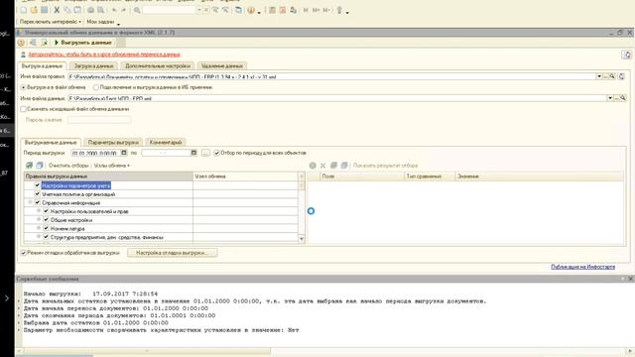This screenshot has height=357, width=635.
Task: Click the uncheck-all icon next to Очистить отборы
Action: pyautogui.click(x=40, y=166)
